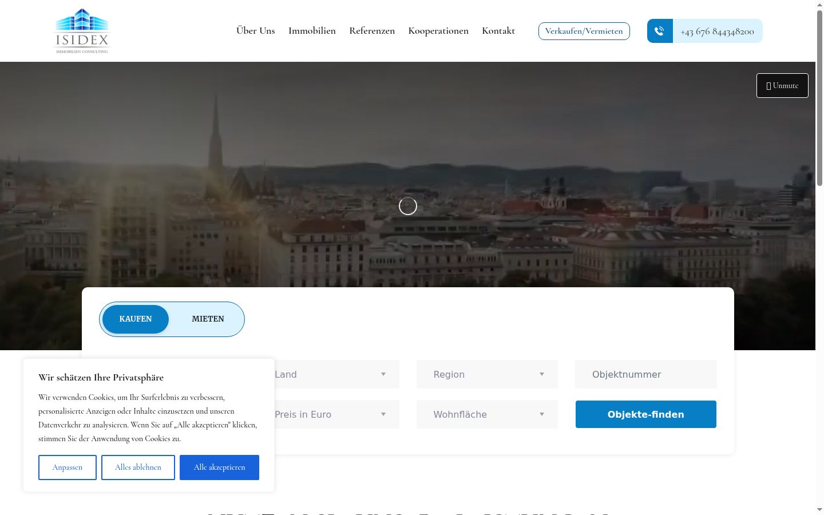
Task: Open the Über Uns menu
Action: pyautogui.click(x=256, y=31)
